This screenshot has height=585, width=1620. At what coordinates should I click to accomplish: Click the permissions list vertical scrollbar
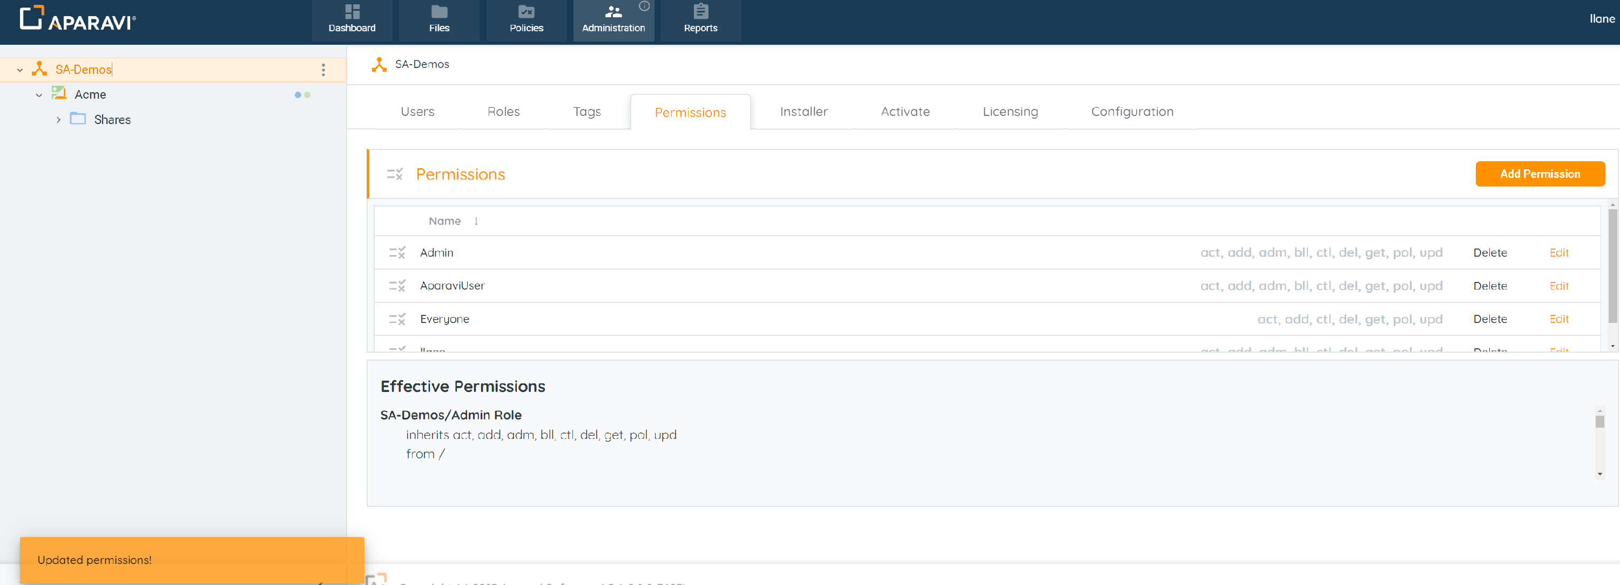(x=1612, y=267)
